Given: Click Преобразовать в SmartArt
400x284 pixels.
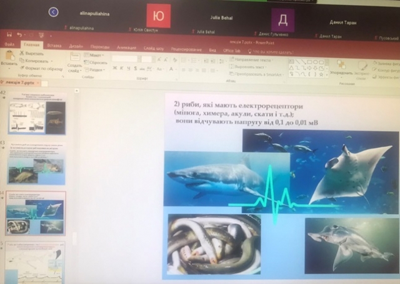Looking at the screenshot, I should coord(256,74).
